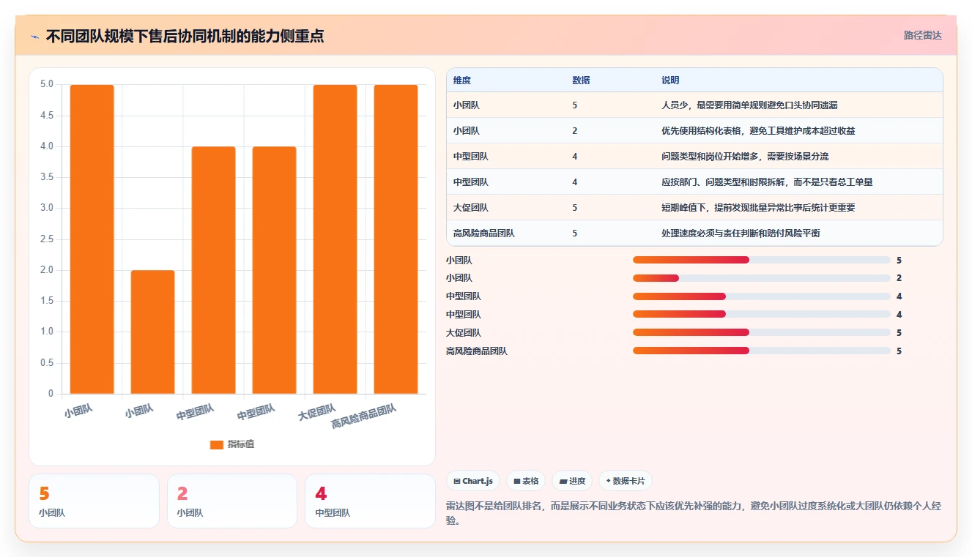The height and width of the screenshot is (557, 972).
Task: Click the 小团队 progress bar showing 5
Action: point(761,260)
